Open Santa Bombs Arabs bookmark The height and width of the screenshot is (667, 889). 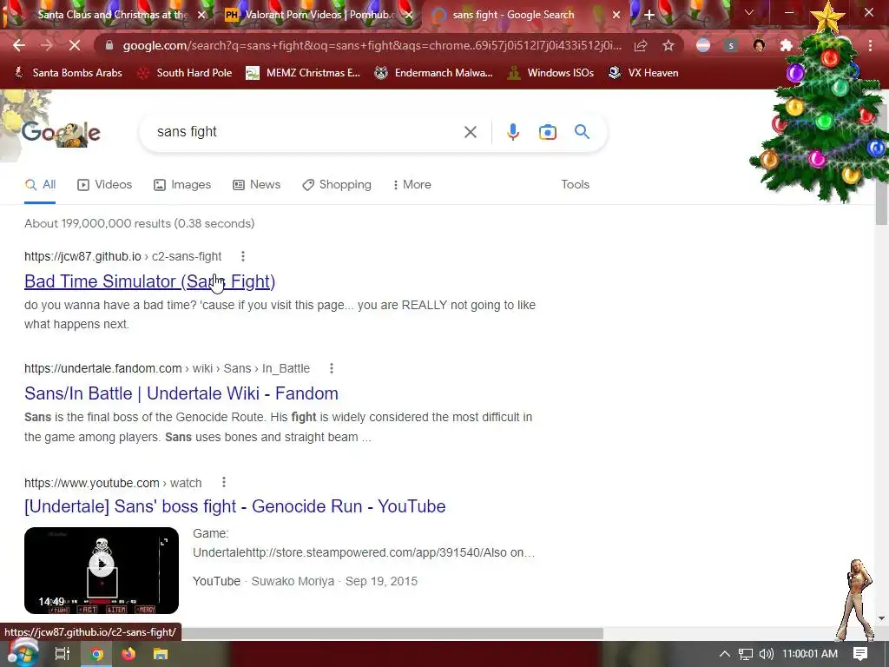pyautogui.click(x=68, y=73)
